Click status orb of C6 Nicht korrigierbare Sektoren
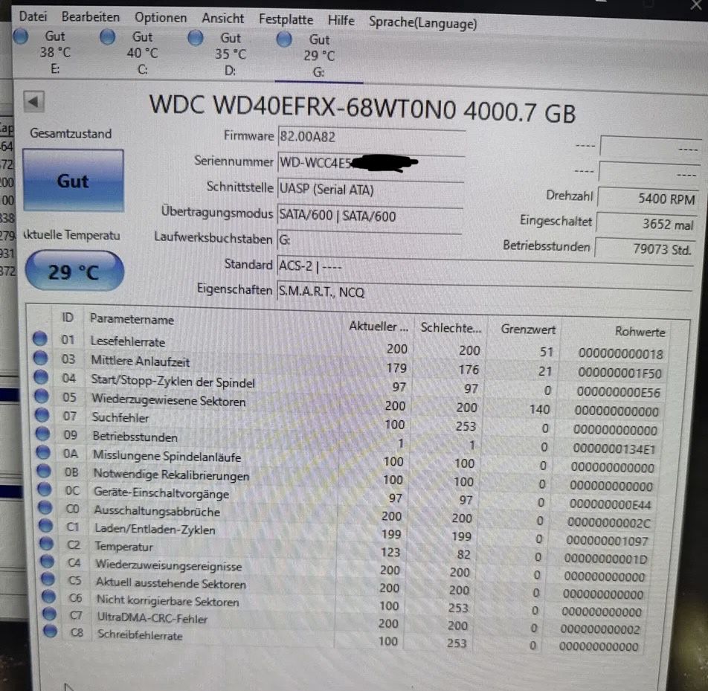This screenshot has height=691, width=708. coord(49,597)
